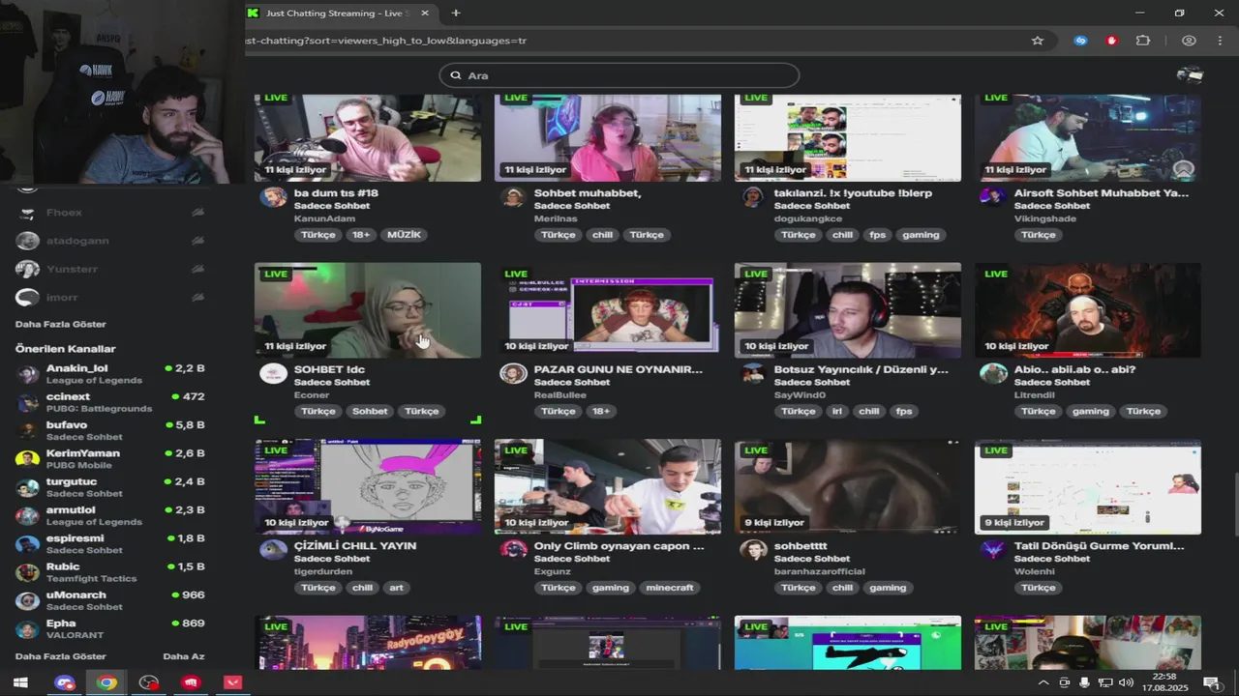The width and height of the screenshot is (1239, 696).
Task: Open tigerdurden channel avatar
Action: click(x=274, y=550)
